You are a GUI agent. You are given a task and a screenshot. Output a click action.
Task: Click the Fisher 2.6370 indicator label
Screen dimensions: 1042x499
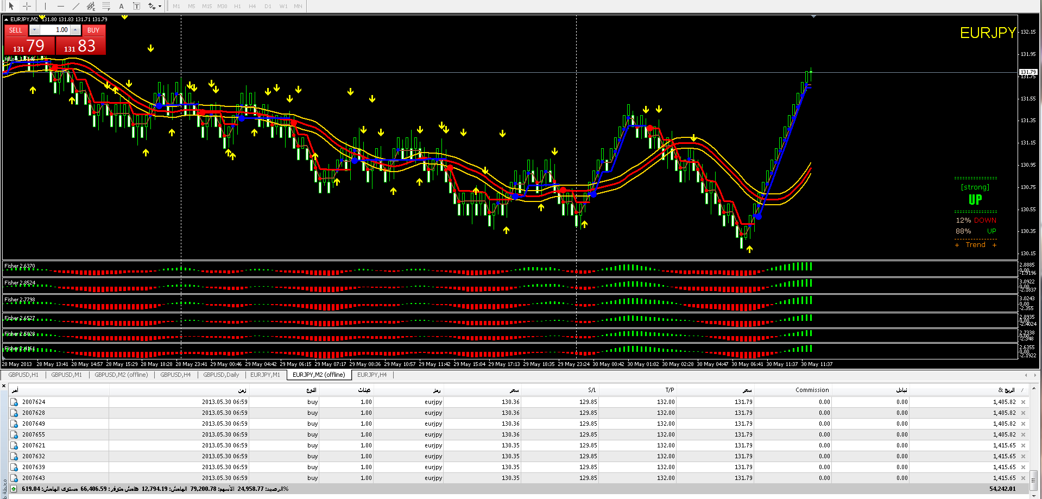coord(20,266)
